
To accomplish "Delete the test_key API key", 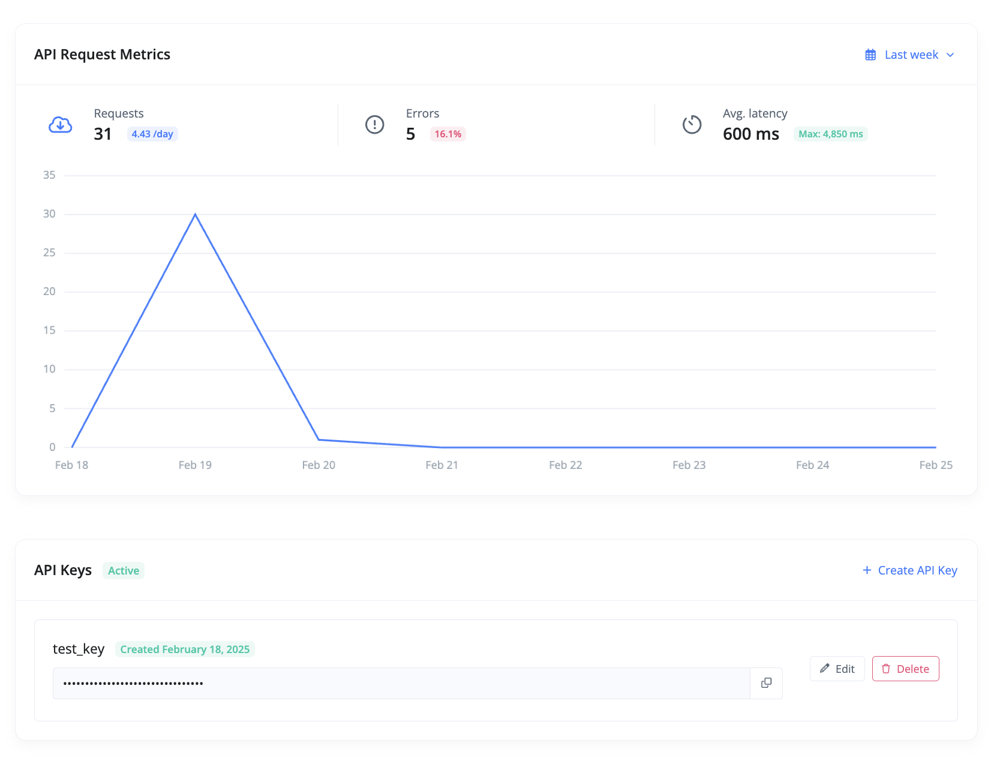I will point(905,669).
